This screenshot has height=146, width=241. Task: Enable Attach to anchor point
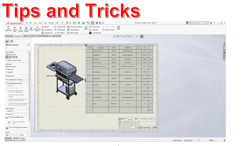tap(6, 60)
